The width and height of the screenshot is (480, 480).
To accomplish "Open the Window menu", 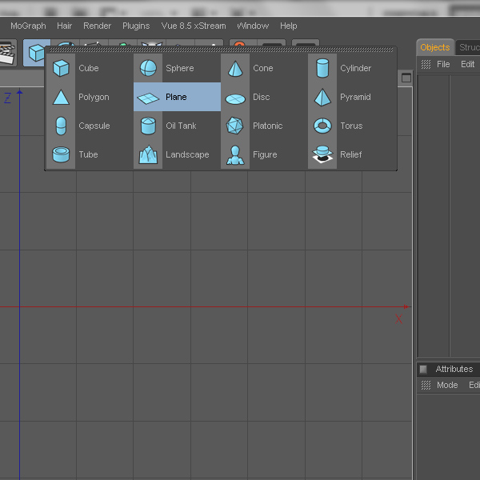I will click(x=253, y=26).
